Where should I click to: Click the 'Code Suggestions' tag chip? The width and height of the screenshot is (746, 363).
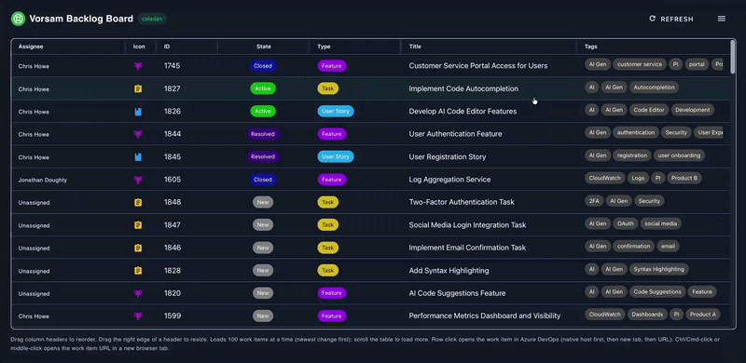[x=657, y=291]
